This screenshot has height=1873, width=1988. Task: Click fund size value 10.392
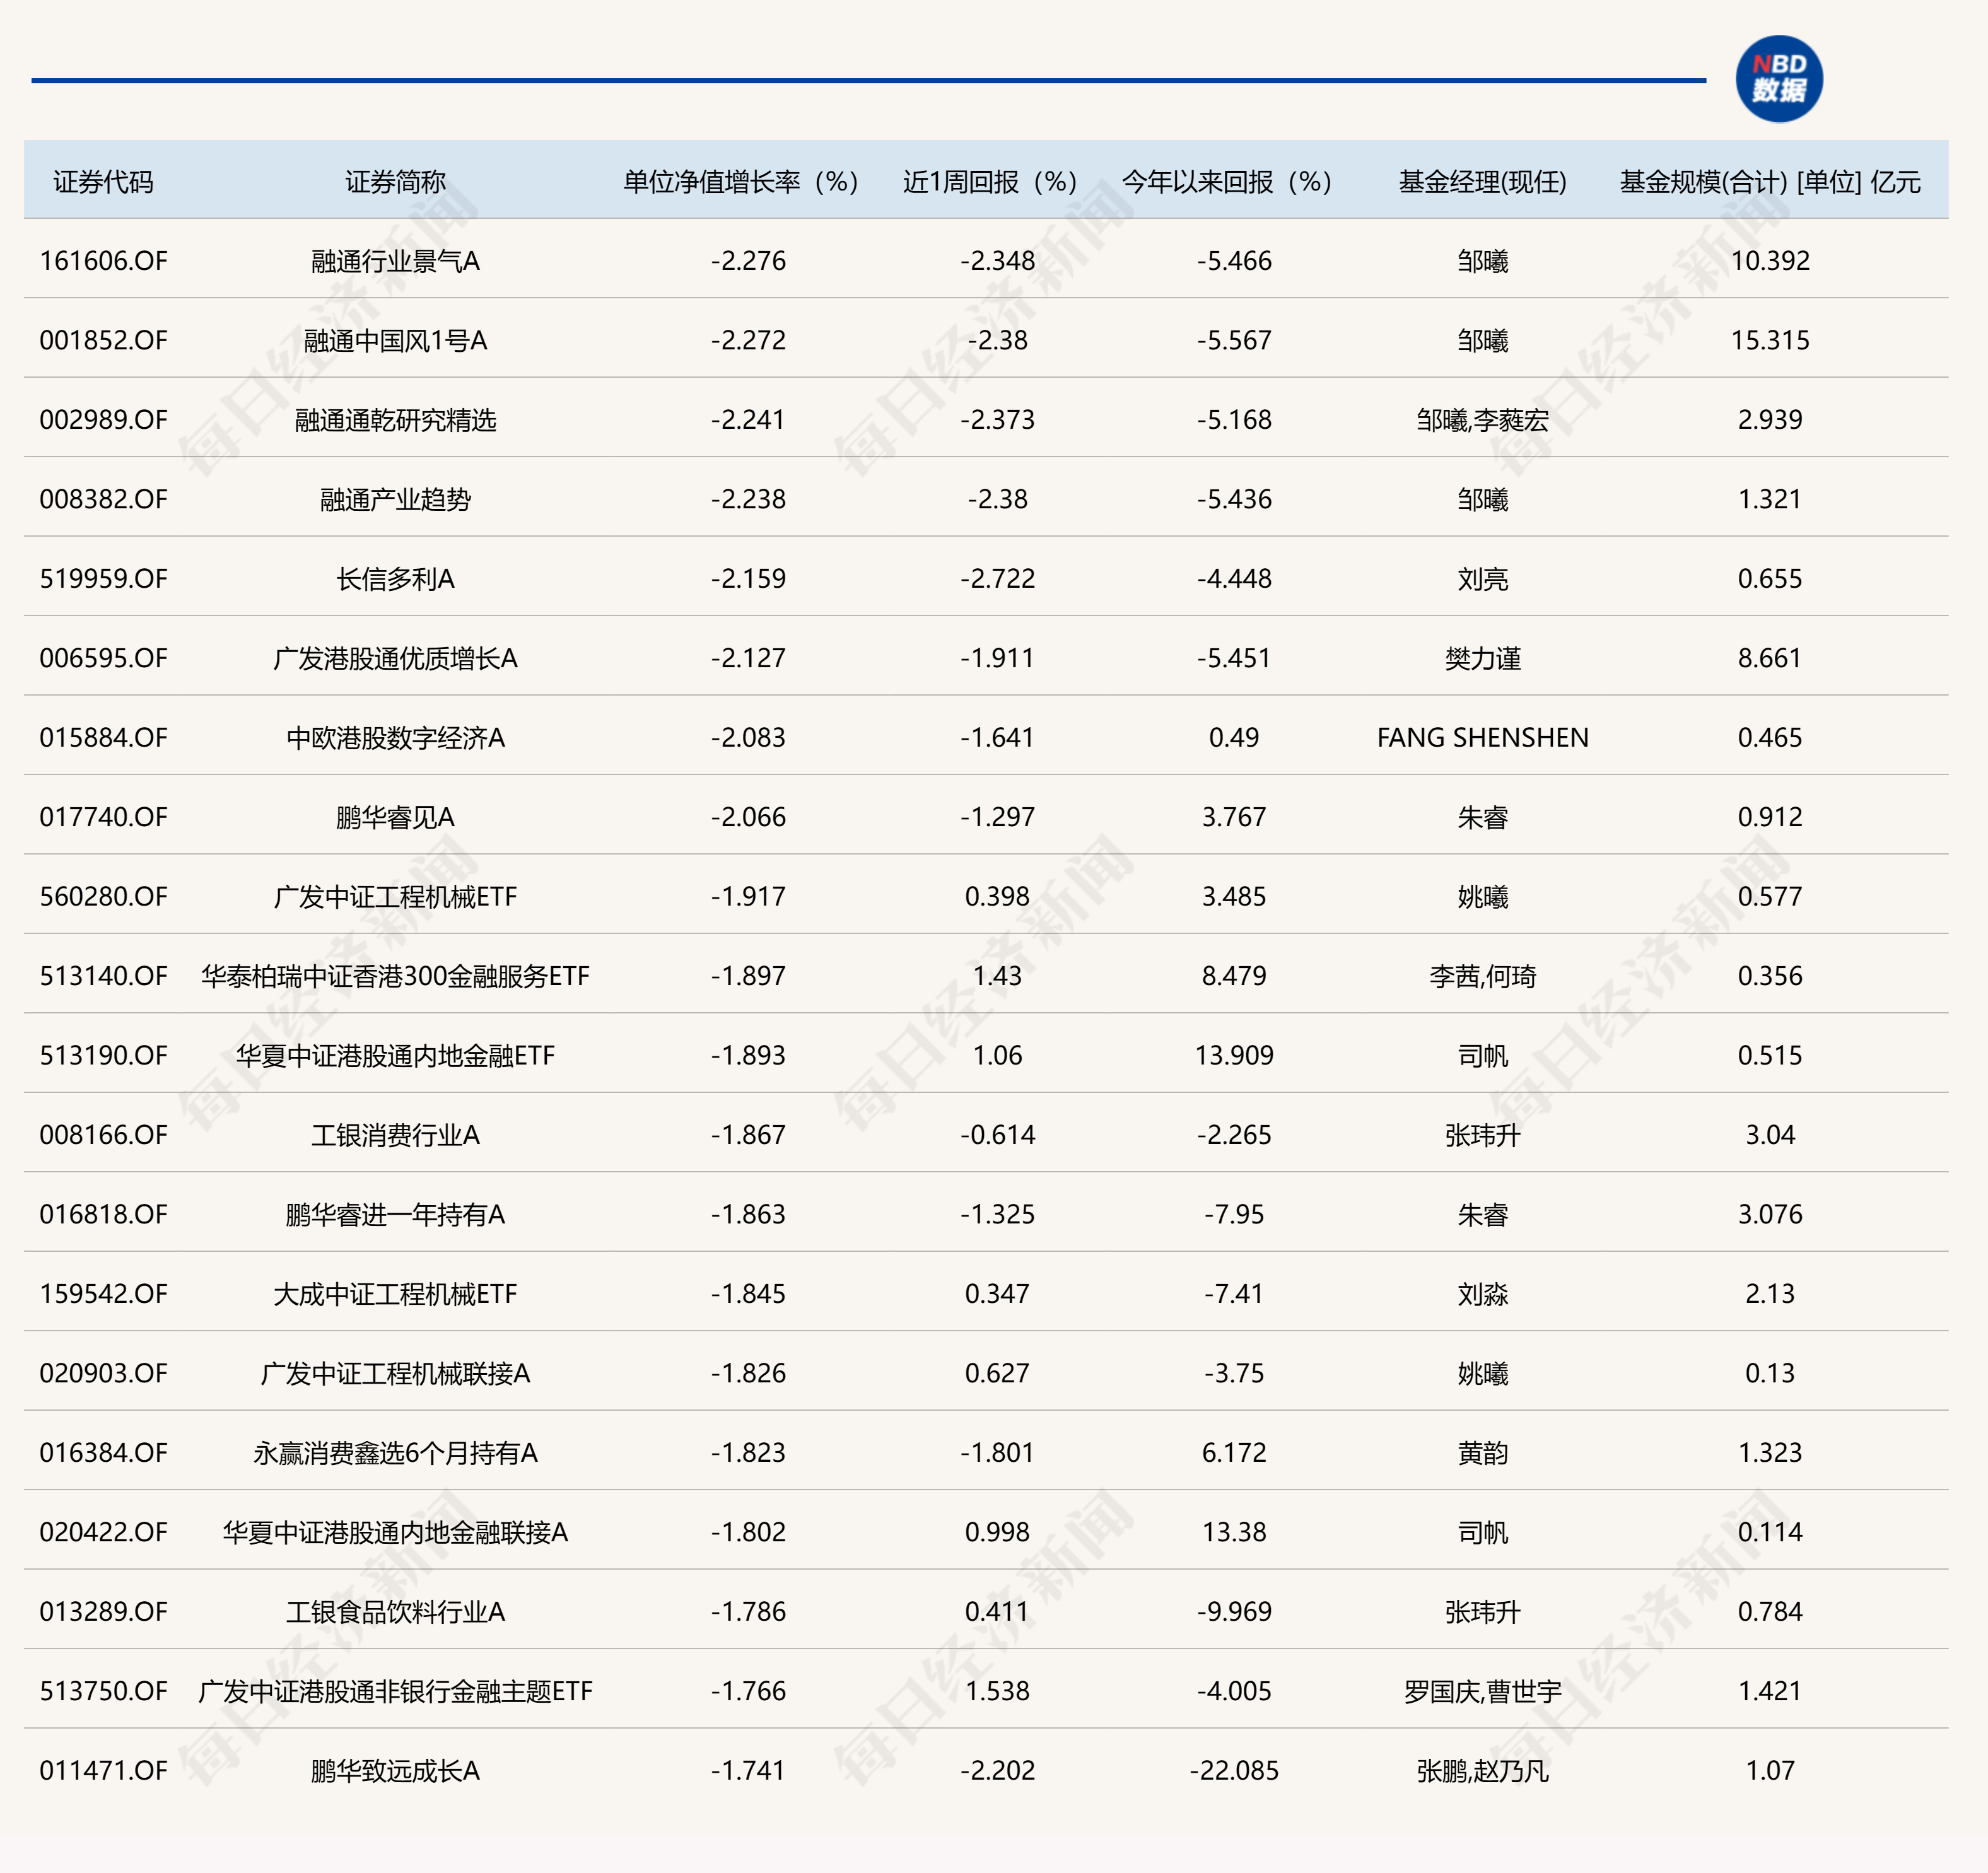[x=1770, y=261]
